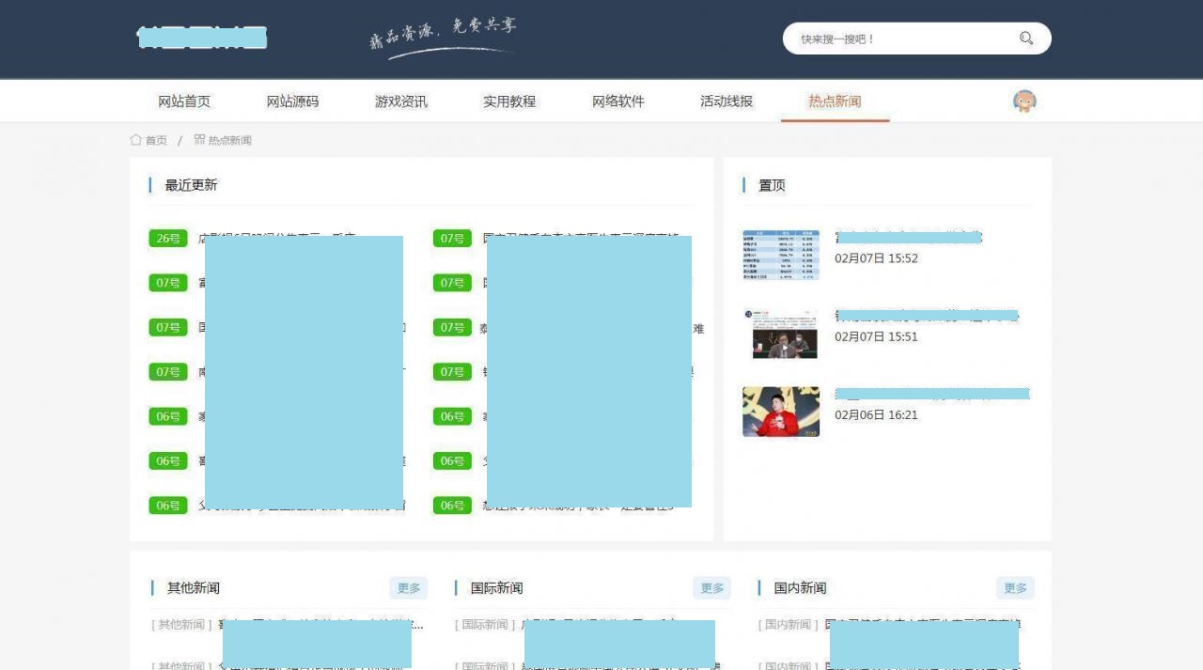Click the green 06号 badge on last entry
The image size is (1203, 670).
[x=167, y=506]
